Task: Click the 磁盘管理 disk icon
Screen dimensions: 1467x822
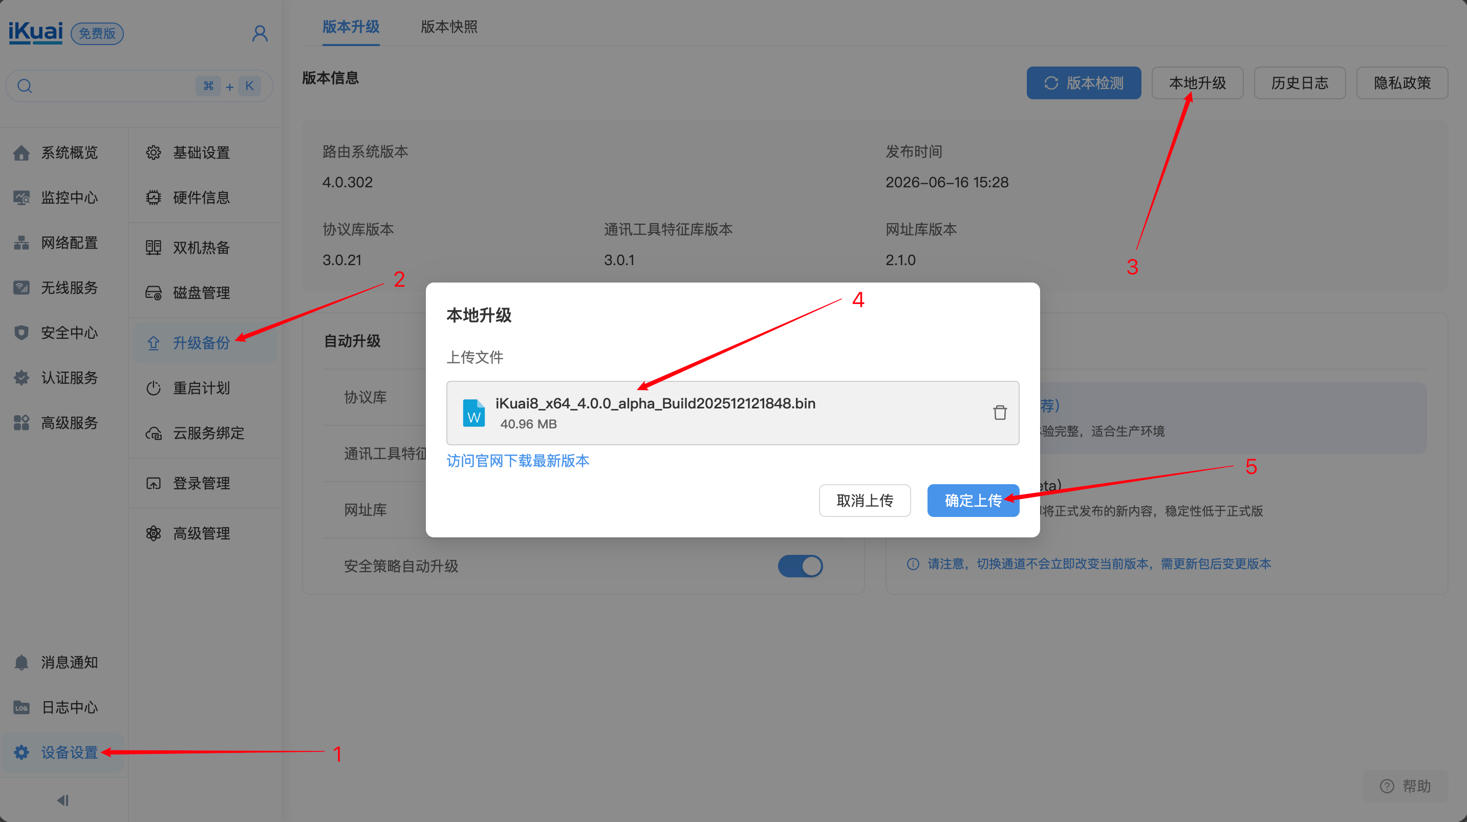Action: coord(153,293)
